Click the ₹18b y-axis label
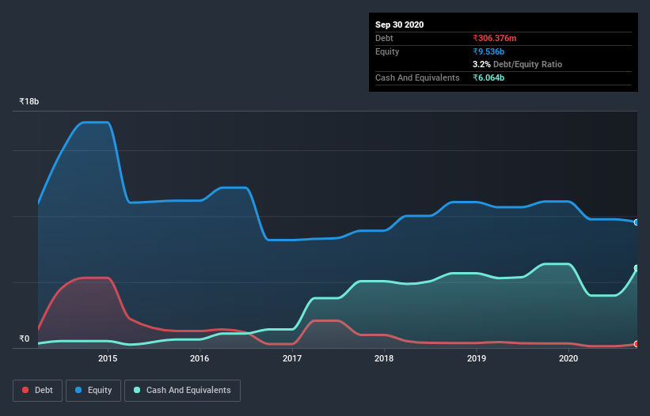 pyautogui.click(x=29, y=101)
